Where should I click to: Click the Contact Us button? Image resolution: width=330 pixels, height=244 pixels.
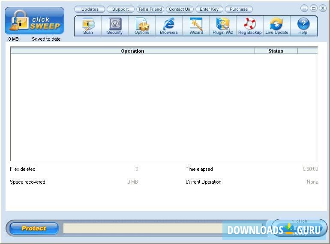point(180,9)
